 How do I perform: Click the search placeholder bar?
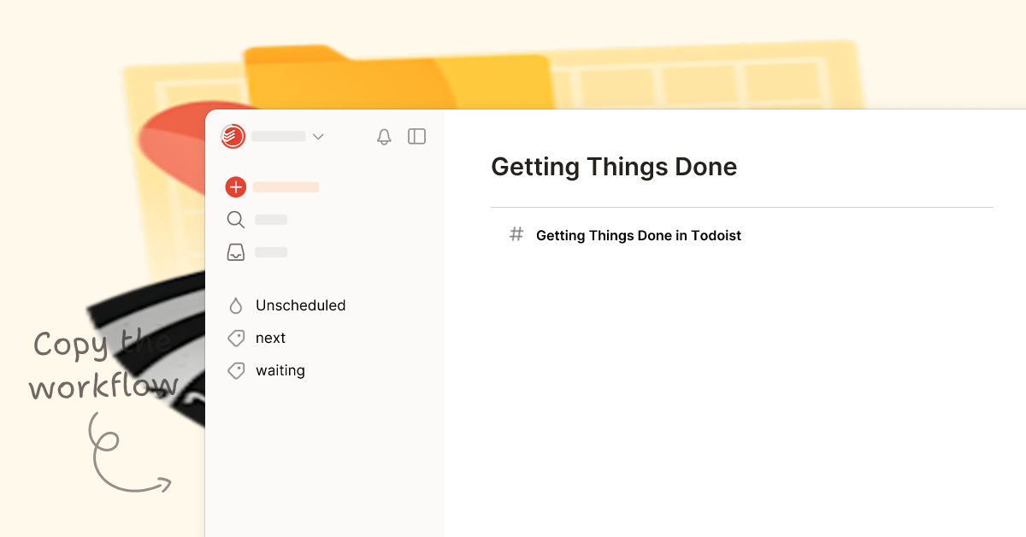point(270,219)
